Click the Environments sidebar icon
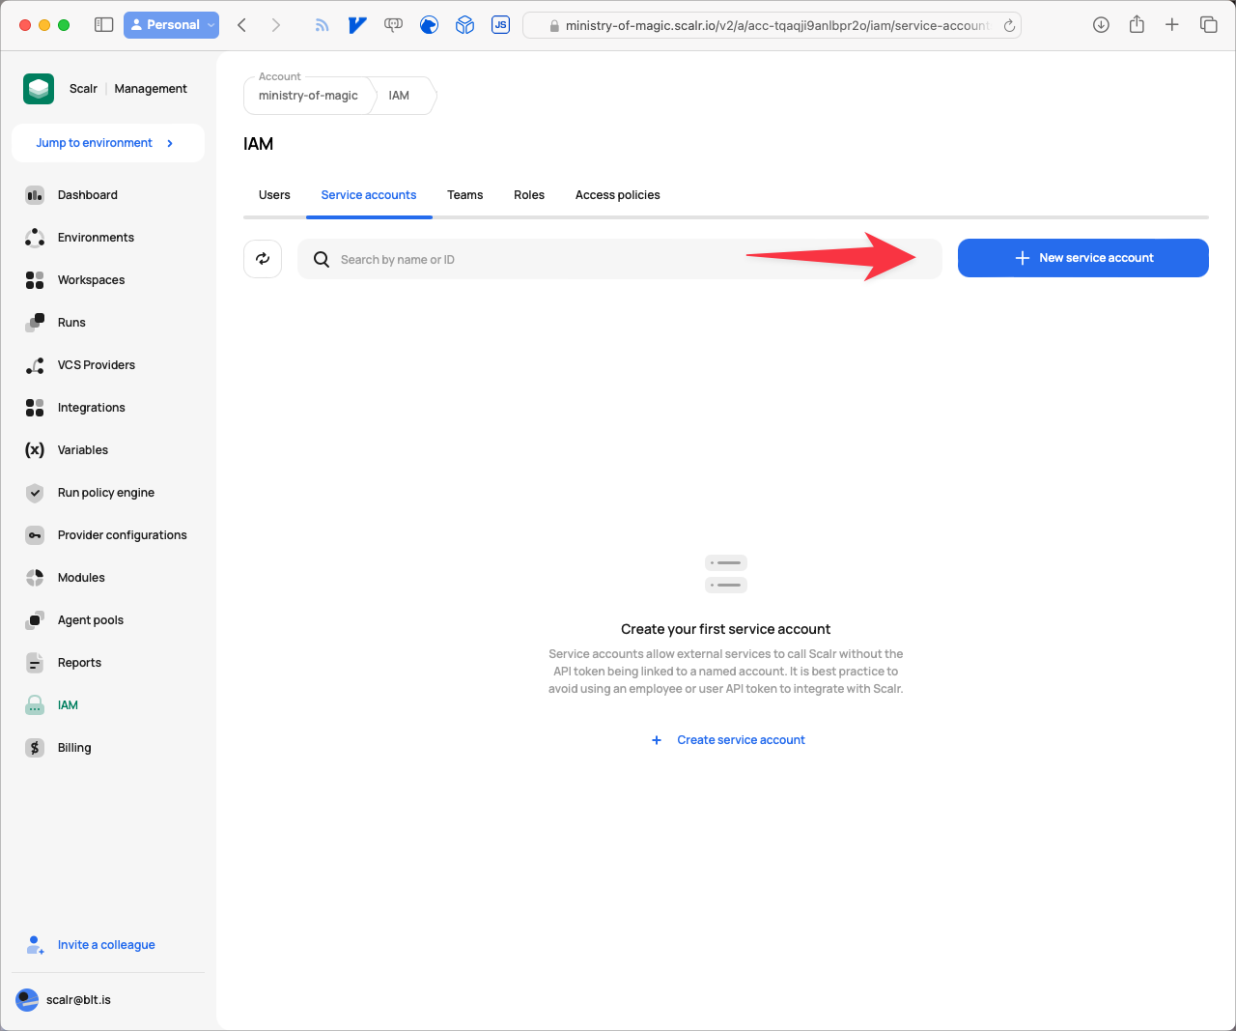 coord(35,238)
